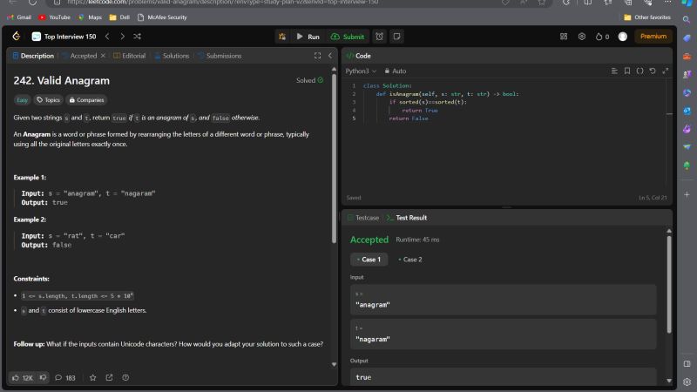Click the LeetCode logo icon
This screenshot has height=392, width=697.
point(17,36)
